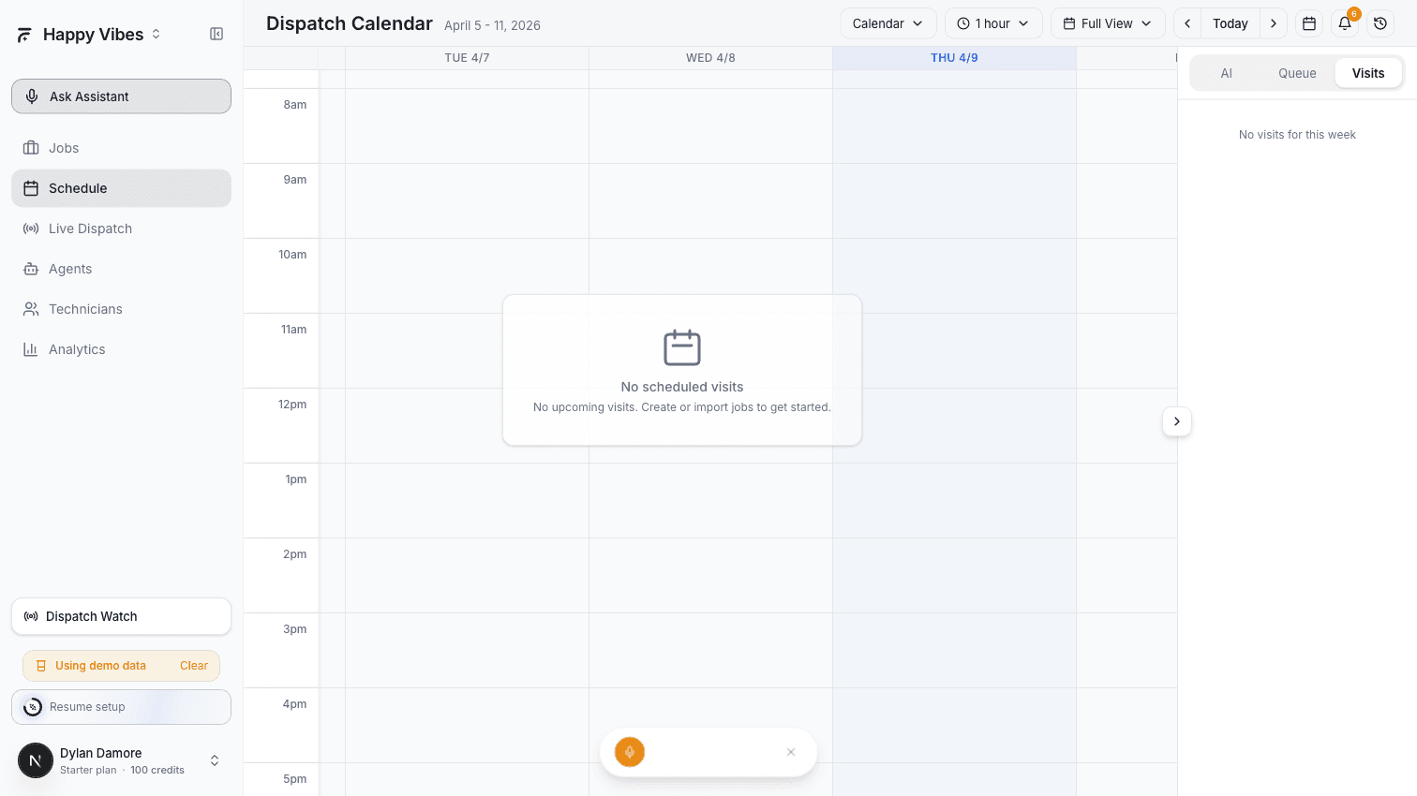Jump to Today on the calendar
The image size is (1417, 796).
[1231, 22]
